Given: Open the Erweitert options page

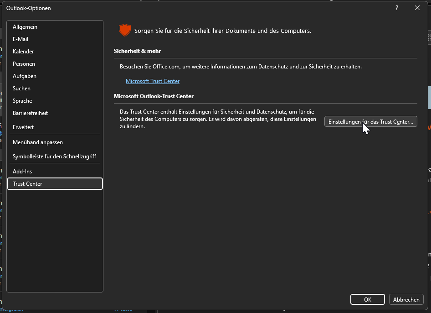Looking at the screenshot, I should [23, 127].
